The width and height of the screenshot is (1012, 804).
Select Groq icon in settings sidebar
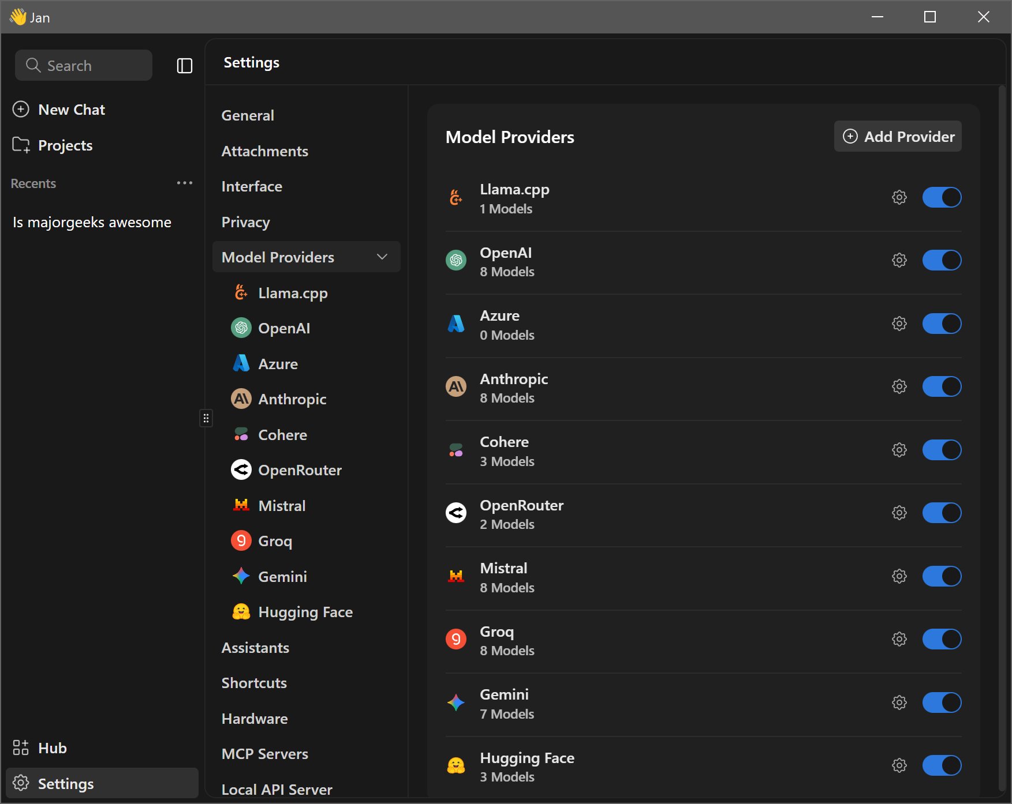click(x=241, y=541)
